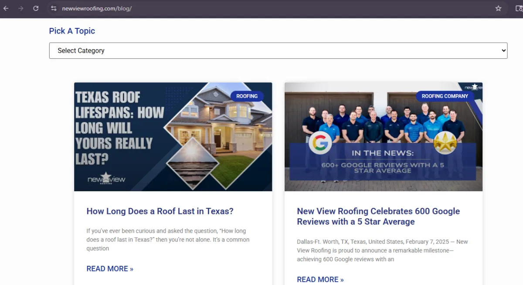Go back to the previous page
The width and height of the screenshot is (523, 285).
click(6, 8)
